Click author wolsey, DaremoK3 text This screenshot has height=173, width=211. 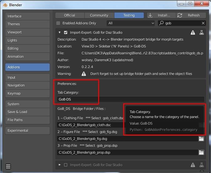107,60
